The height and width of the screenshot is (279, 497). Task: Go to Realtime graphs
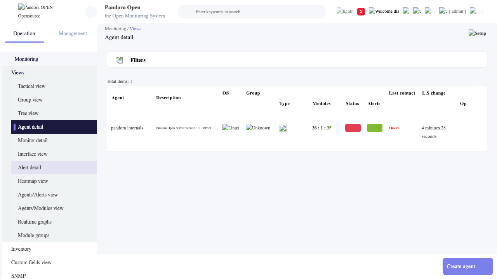54,222
